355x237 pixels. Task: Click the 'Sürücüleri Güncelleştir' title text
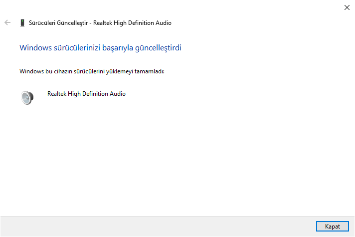[x=58, y=23]
